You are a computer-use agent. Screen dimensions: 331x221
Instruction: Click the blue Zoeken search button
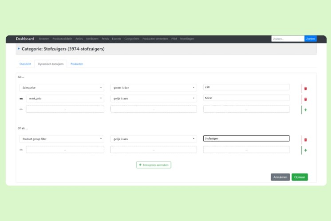311,39
